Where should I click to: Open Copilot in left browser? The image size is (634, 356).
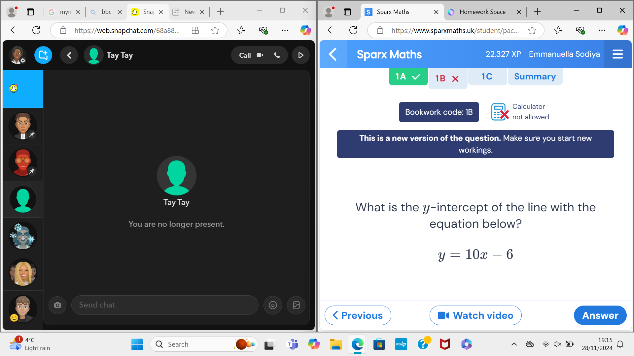(x=305, y=30)
